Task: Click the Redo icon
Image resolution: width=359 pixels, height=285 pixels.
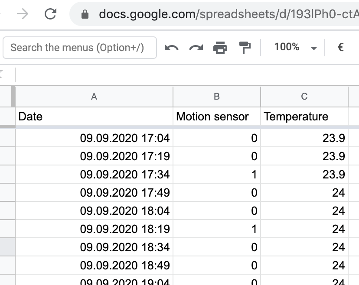Action: point(196,47)
